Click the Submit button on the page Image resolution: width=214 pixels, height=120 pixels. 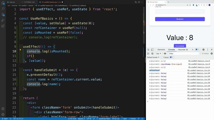coord(180,19)
